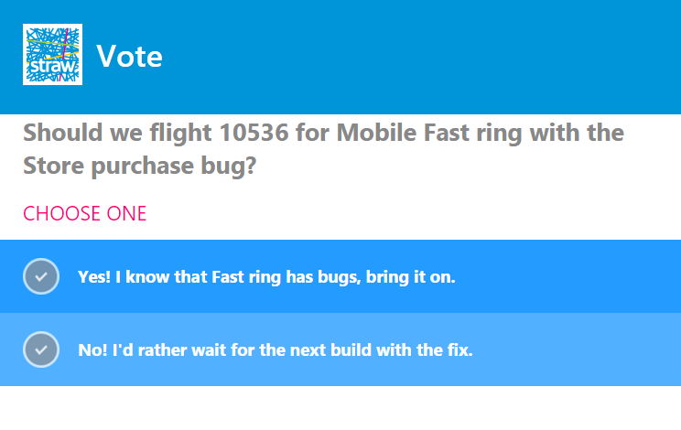This screenshot has width=681, height=430.
Task: Pick the darker blue Yes answer row
Action: [340, 276]
